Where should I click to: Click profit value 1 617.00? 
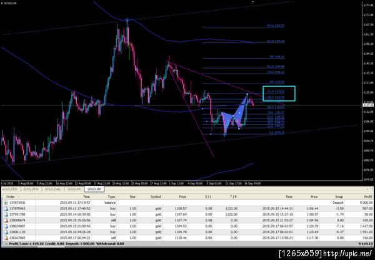[x=365, y=226]
